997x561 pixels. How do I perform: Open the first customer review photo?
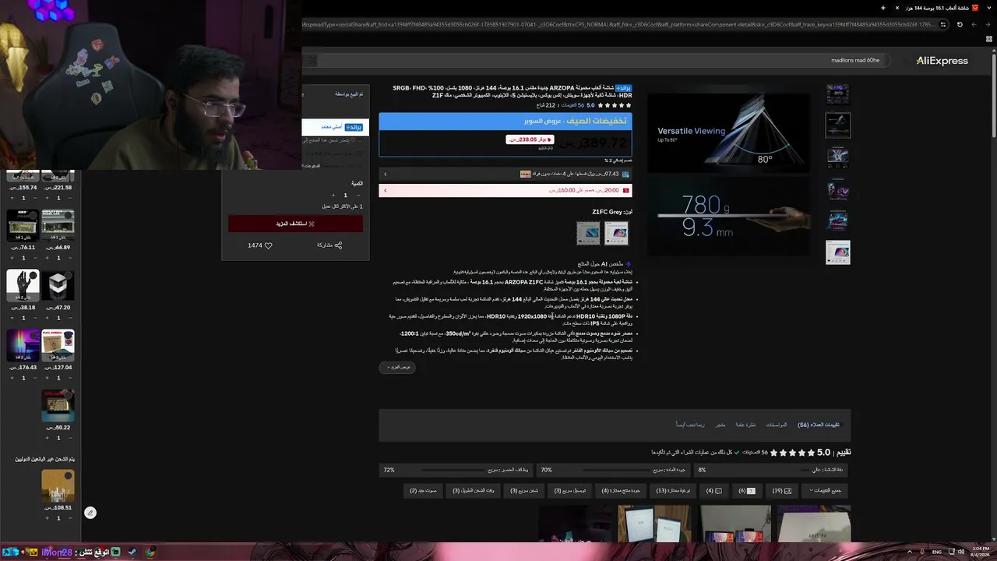[814, 524]
